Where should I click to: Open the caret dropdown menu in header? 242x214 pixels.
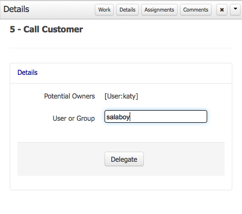[235, 10]
